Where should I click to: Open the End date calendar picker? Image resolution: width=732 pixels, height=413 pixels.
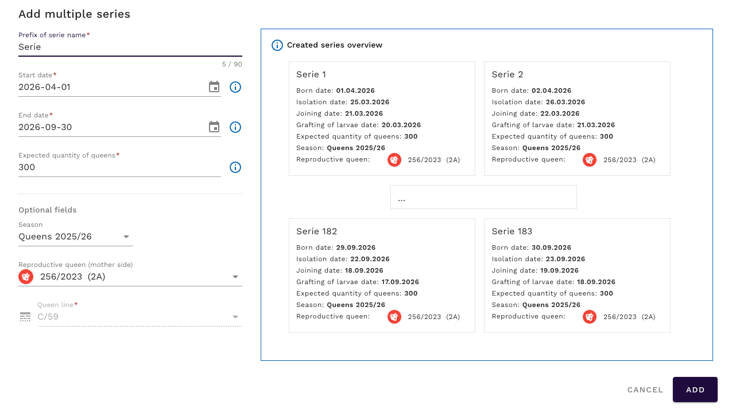coord(214,127)
